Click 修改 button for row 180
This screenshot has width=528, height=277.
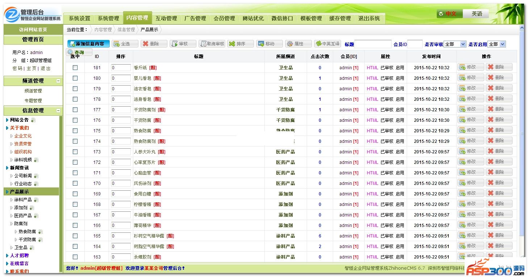coord(470,78)
